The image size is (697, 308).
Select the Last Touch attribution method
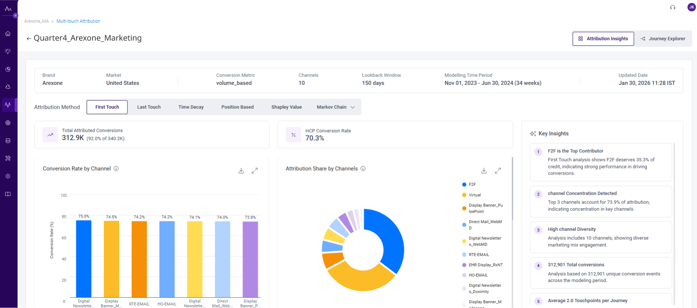click(x=149, y=107)
